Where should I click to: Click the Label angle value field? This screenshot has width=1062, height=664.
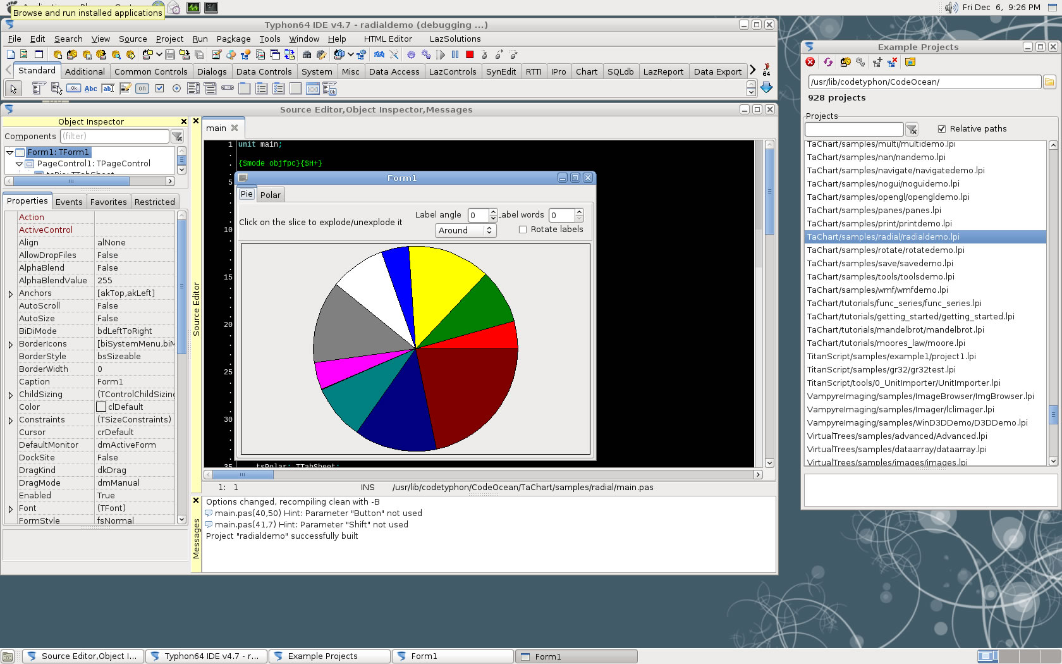coord(479,215)
